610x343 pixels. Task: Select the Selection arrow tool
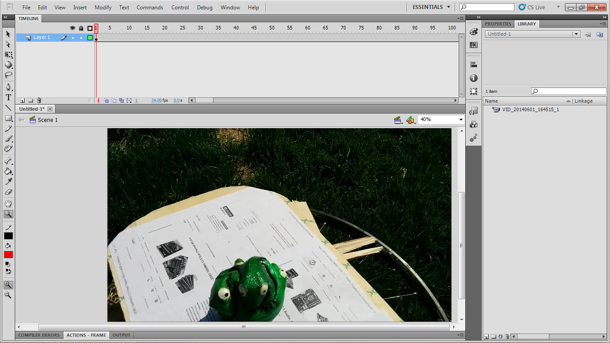[8, 34]
